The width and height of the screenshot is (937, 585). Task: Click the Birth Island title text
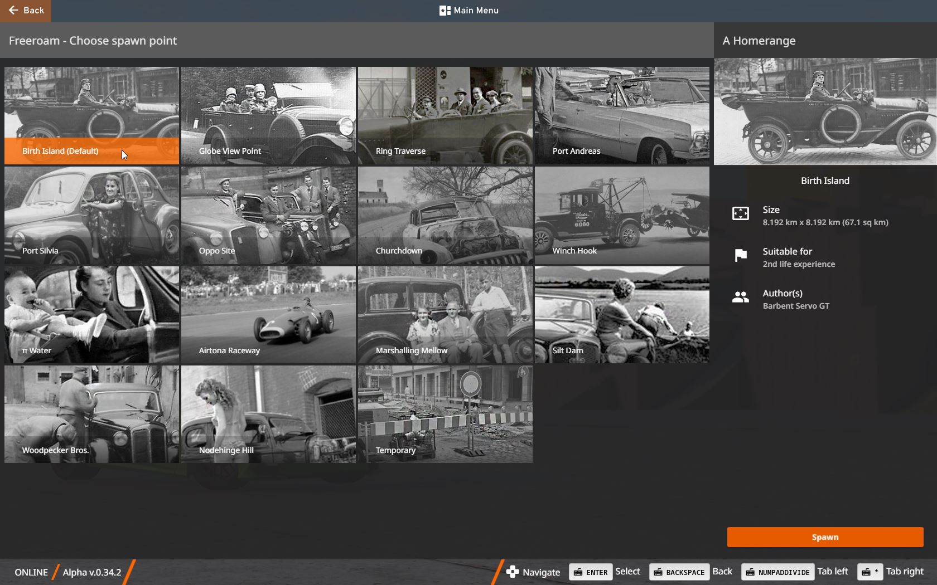(x=825, y=181)
